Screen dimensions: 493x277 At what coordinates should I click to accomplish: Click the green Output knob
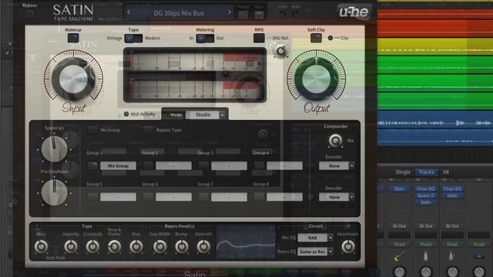coord(316,78)
